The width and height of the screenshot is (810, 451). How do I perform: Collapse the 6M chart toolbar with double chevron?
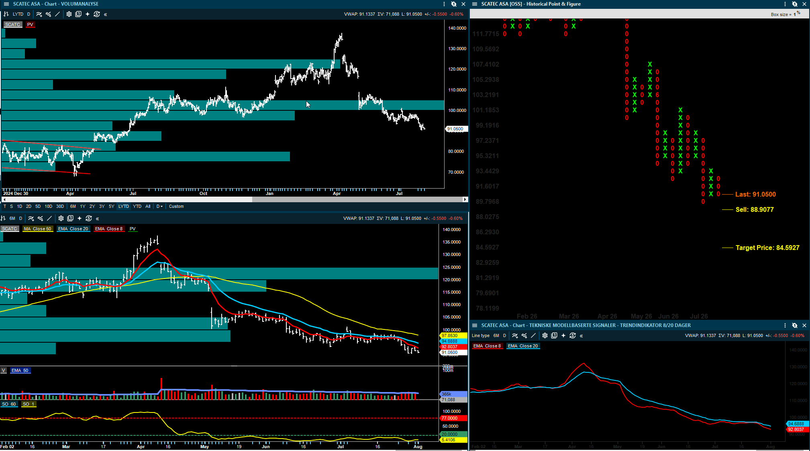[98, 219]
